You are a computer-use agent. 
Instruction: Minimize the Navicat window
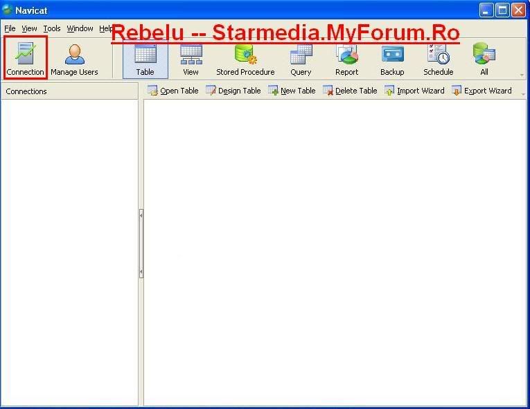coord(486,10)
